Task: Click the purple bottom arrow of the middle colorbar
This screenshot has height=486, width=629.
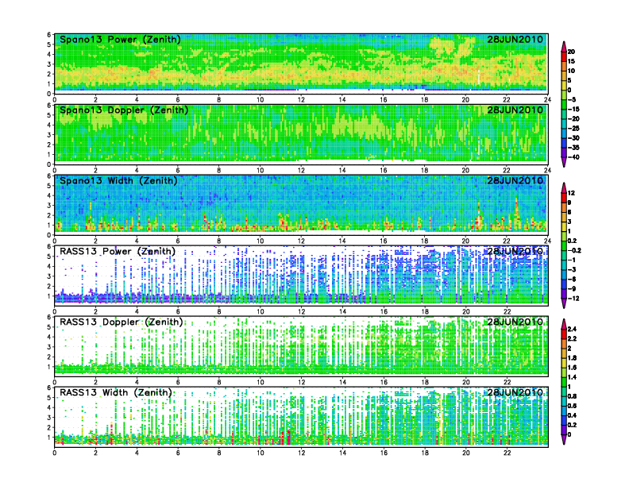Action: point(564,303)
